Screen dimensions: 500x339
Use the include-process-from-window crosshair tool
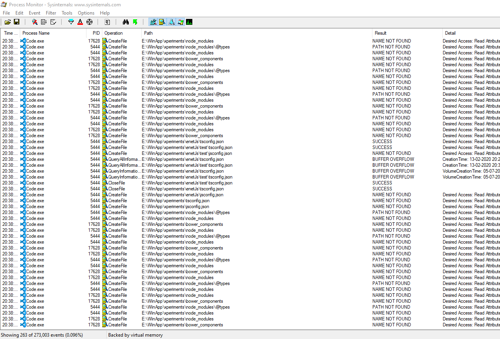tap(89, 22)
